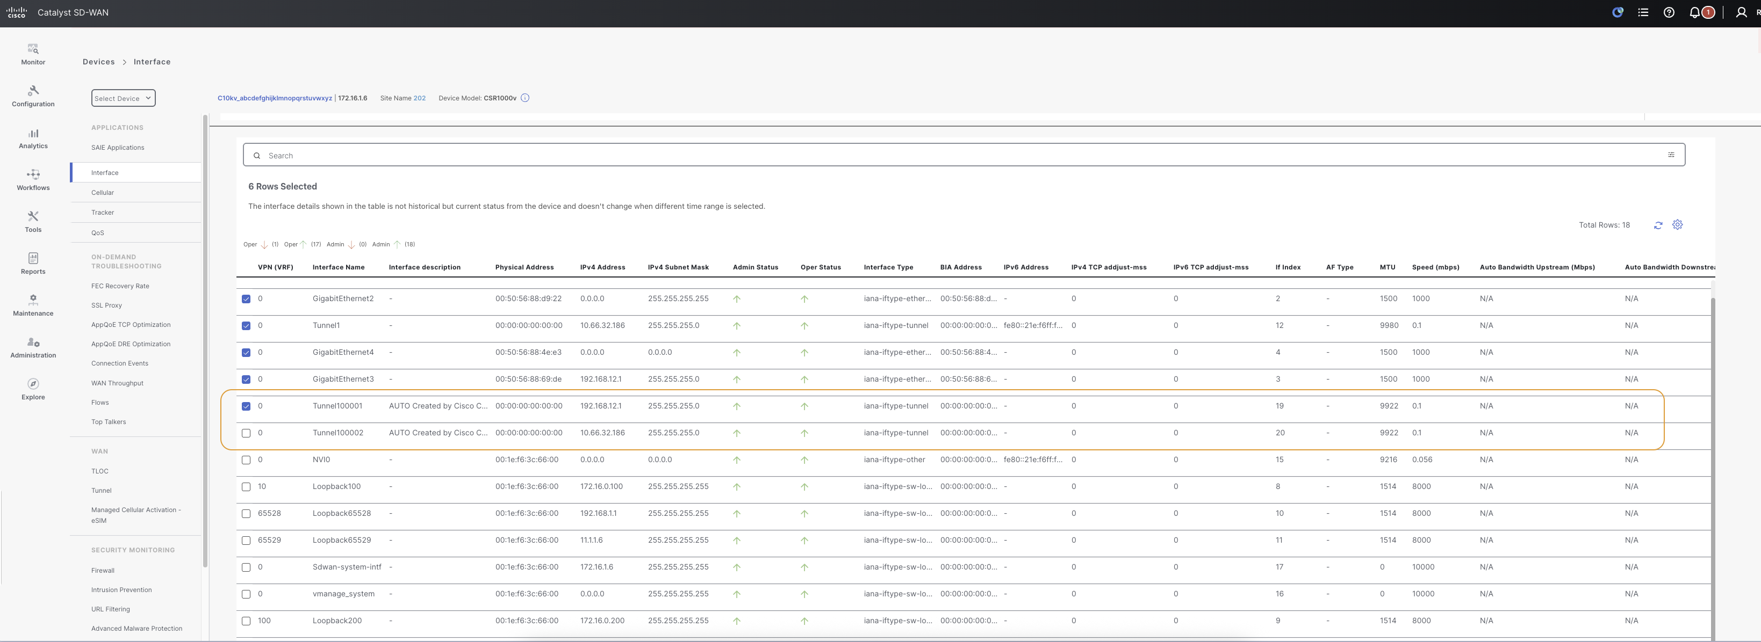Open the Select Device dropdown
The height and width of the screenshot is (642, 1761).
[123, 98]
